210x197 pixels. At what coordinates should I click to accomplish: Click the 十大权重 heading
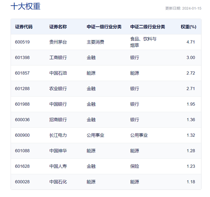click(x=25, y=6)
